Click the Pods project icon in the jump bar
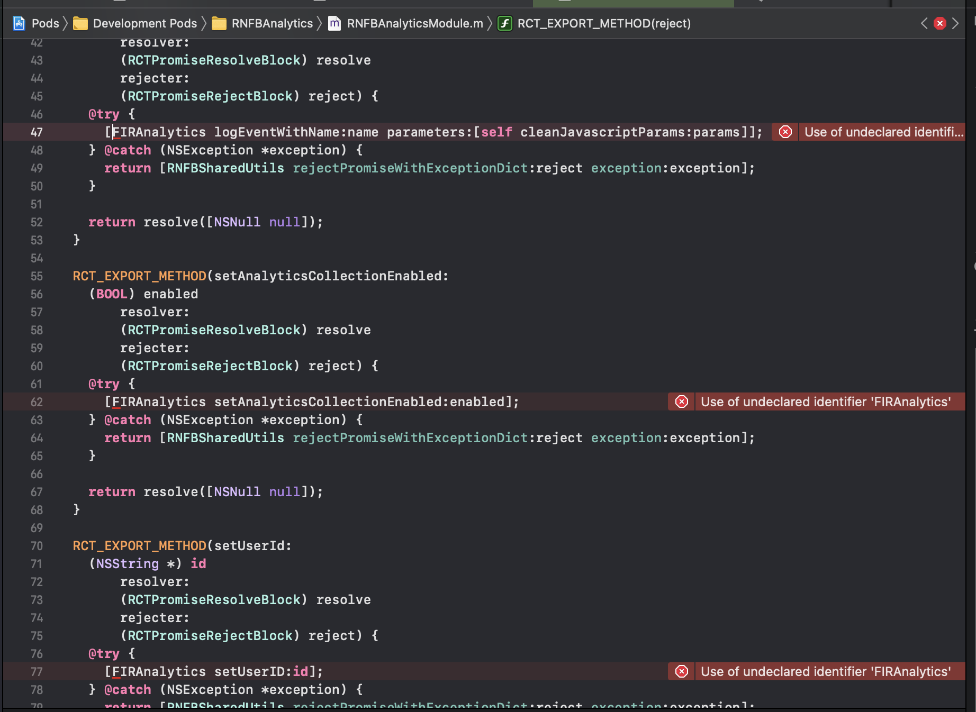976x712 pixels. 19,23
